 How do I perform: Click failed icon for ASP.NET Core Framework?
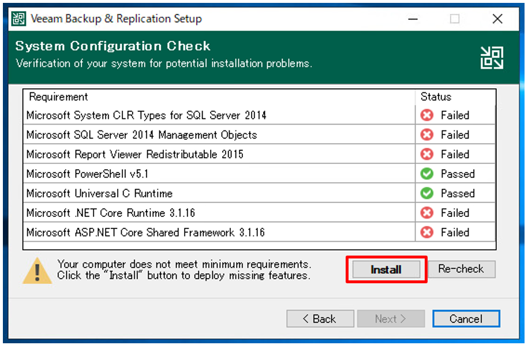coord(426,232)
